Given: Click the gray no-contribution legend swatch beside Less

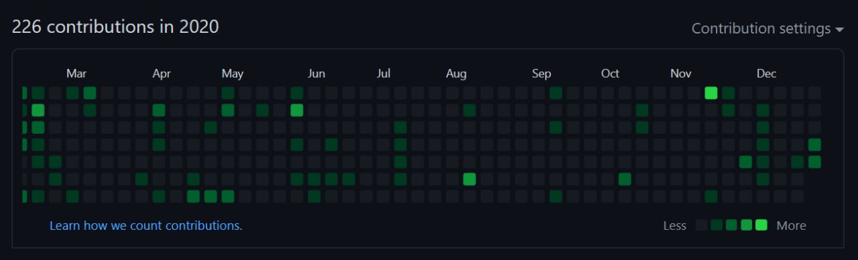Looking at the screenshot, I should pyautogui.click(x=702, y=225).
